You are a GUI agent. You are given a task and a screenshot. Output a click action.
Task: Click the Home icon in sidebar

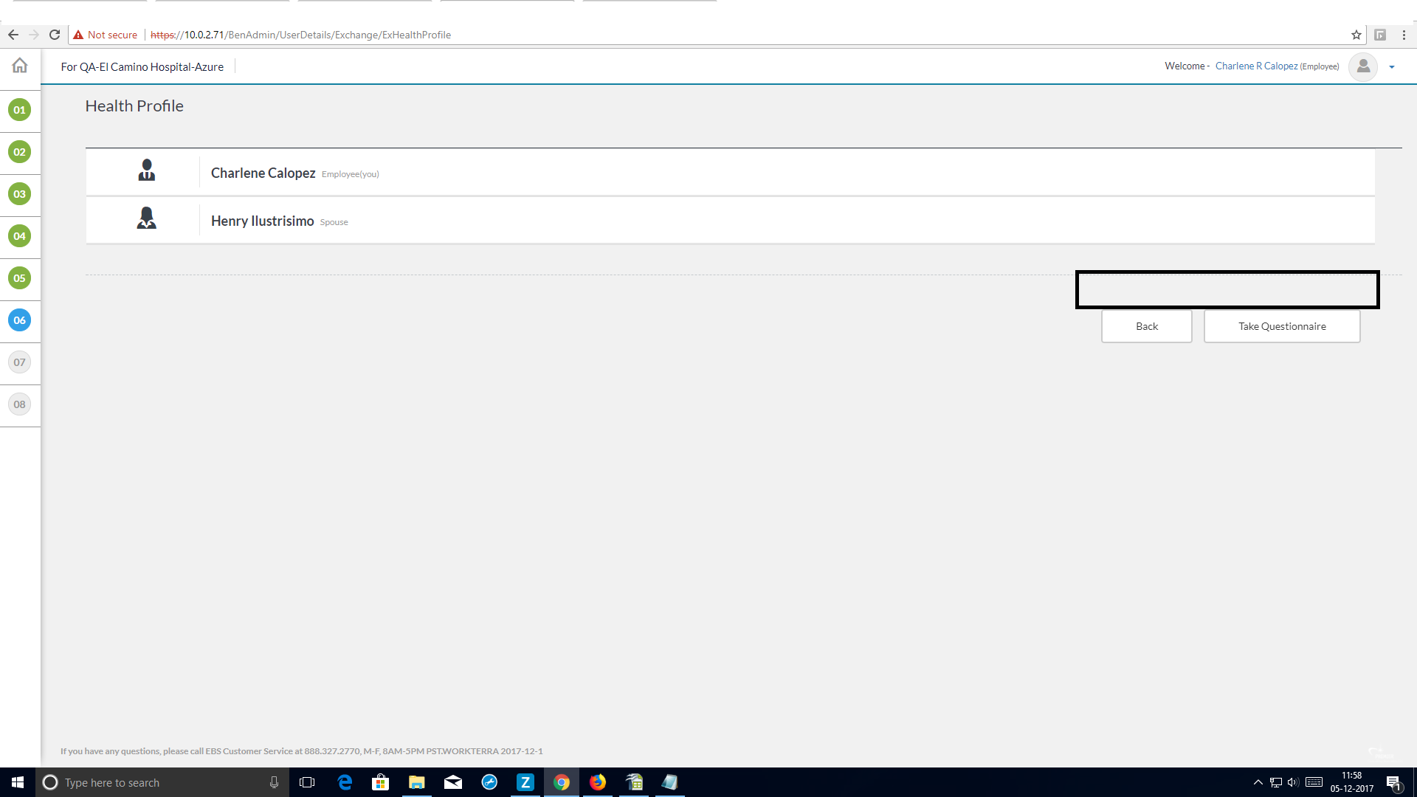coord(20,66)
